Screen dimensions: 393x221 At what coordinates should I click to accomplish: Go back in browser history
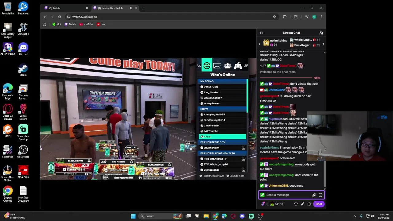point(45,17)
